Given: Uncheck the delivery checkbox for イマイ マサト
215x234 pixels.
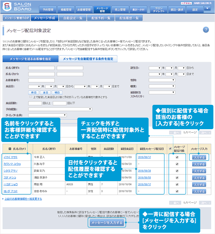Looking at the screenshot, I should tap(177, 157).
